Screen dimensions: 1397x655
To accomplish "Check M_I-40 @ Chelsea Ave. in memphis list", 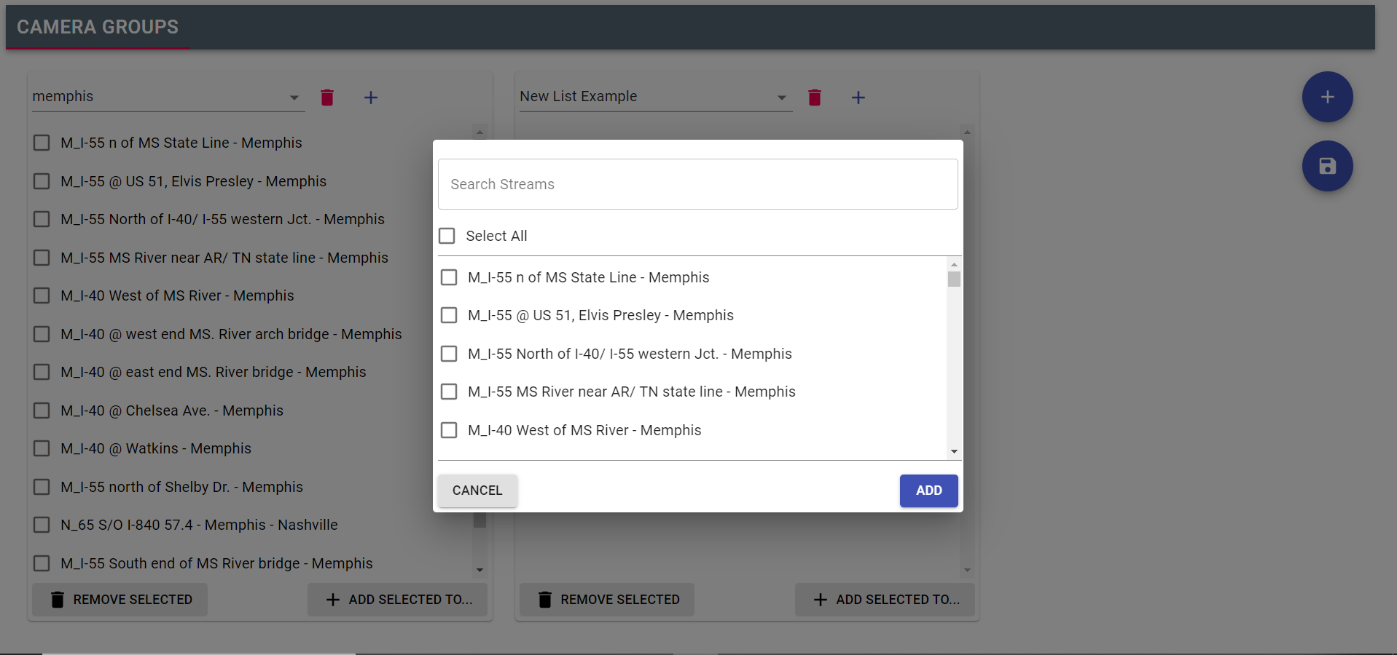I will (42, 410).
